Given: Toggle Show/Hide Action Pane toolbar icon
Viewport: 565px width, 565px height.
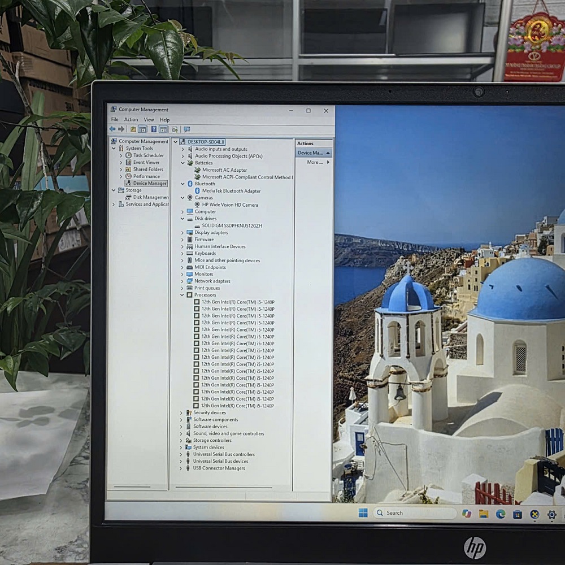Looking at the screenshot, I should pos(163,129).
